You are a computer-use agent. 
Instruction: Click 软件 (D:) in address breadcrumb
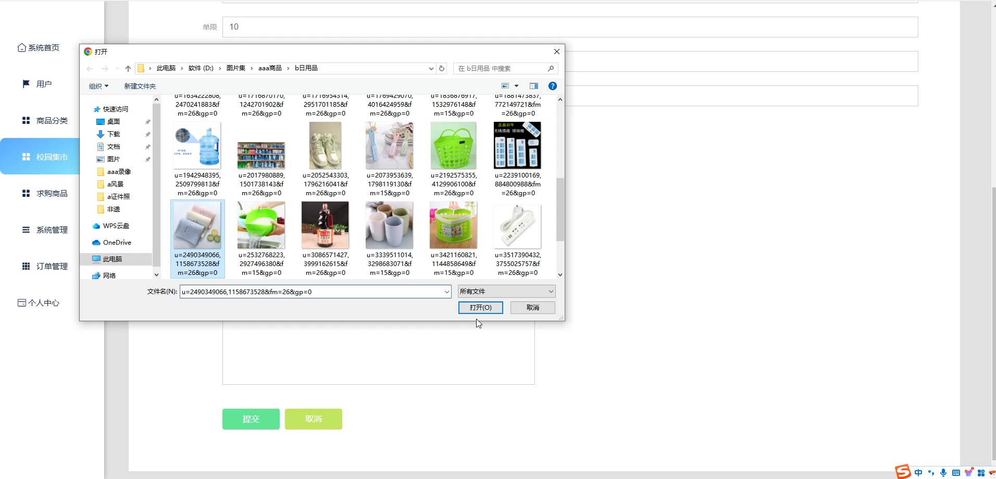click(x=201, y=68)
